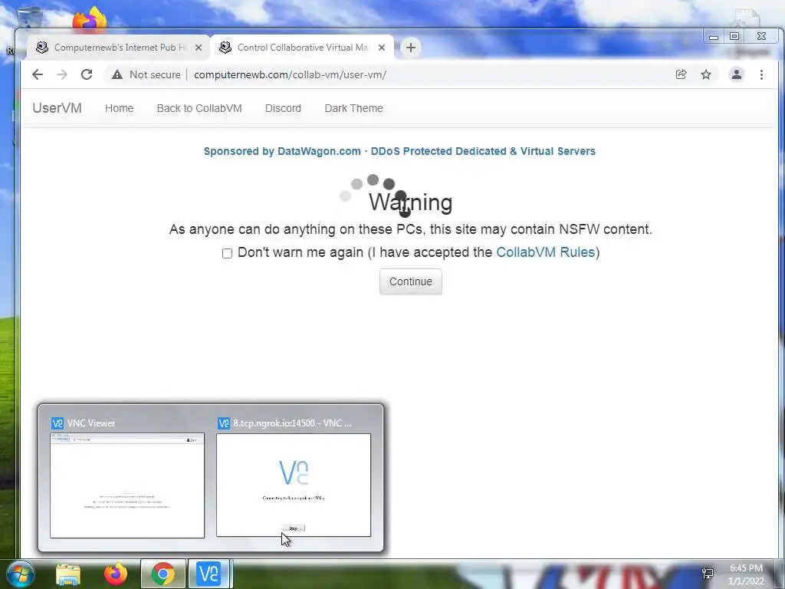Viewport: 785px width, 589px height.
Task: Minimize the Chrome window
Action: tap(714, 37)
